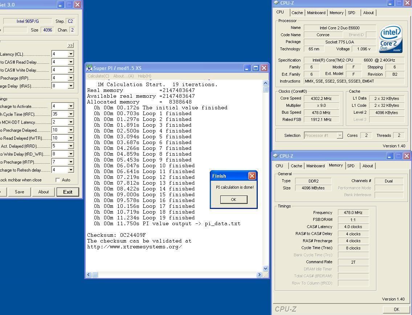This screenshot has width=412, height=315.
Task: Open the About menu in Super PI
Action: tap(123, 76)
